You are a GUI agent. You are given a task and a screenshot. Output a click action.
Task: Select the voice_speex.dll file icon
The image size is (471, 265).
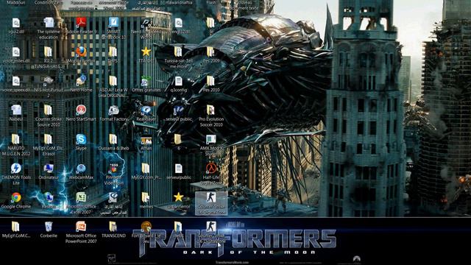(16, 82)
